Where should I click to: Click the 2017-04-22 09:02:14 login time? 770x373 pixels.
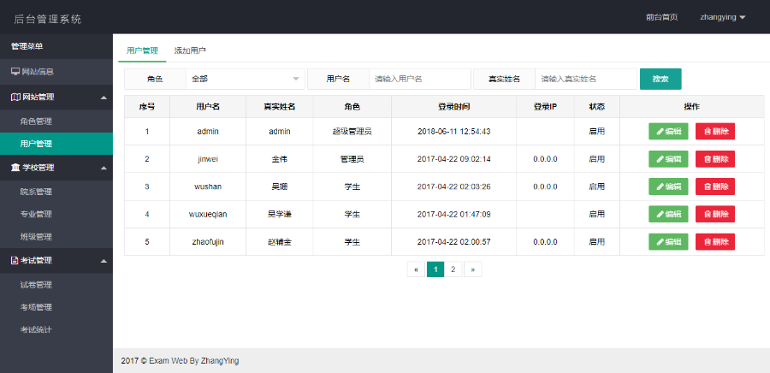tap(453, 159)
